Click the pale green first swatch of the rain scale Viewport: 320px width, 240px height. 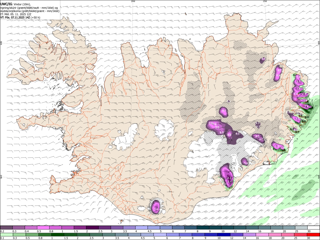tap(6, 234)
